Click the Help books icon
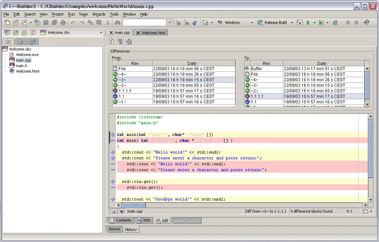The width and height of the screenshot is (379, 242). click(x=367, y=22)
